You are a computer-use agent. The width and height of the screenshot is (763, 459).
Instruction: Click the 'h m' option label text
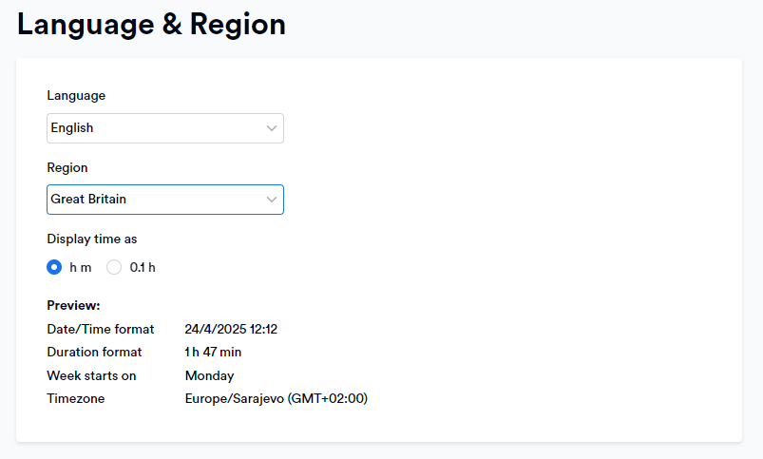pos(80,267)
